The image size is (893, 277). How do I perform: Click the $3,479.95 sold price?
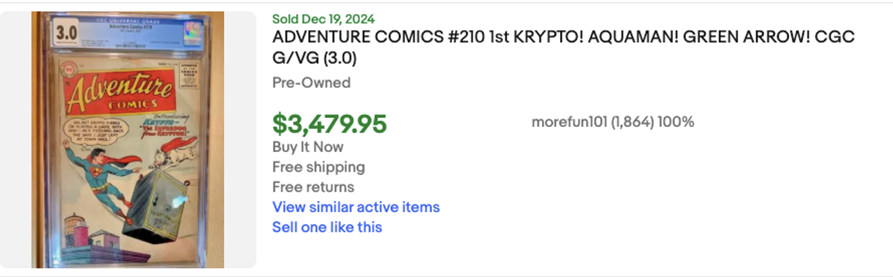coord(329,123)
